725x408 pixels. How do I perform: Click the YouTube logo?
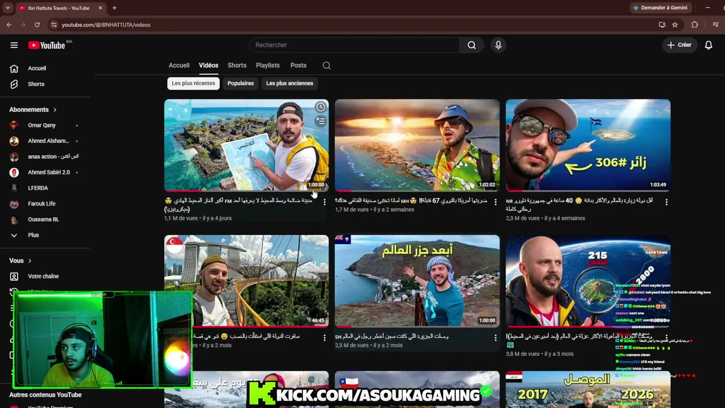(x=46, y=45)
